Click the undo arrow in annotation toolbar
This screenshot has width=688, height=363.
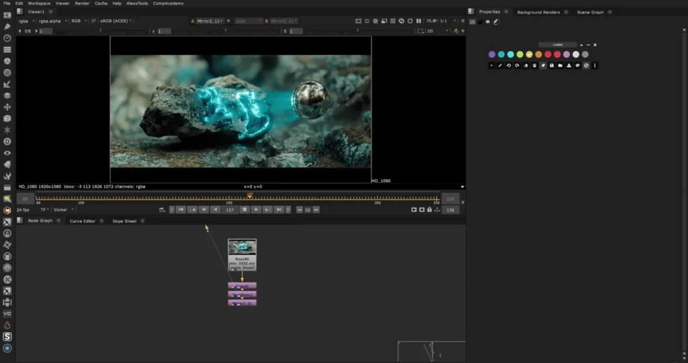tap(509, 65)
